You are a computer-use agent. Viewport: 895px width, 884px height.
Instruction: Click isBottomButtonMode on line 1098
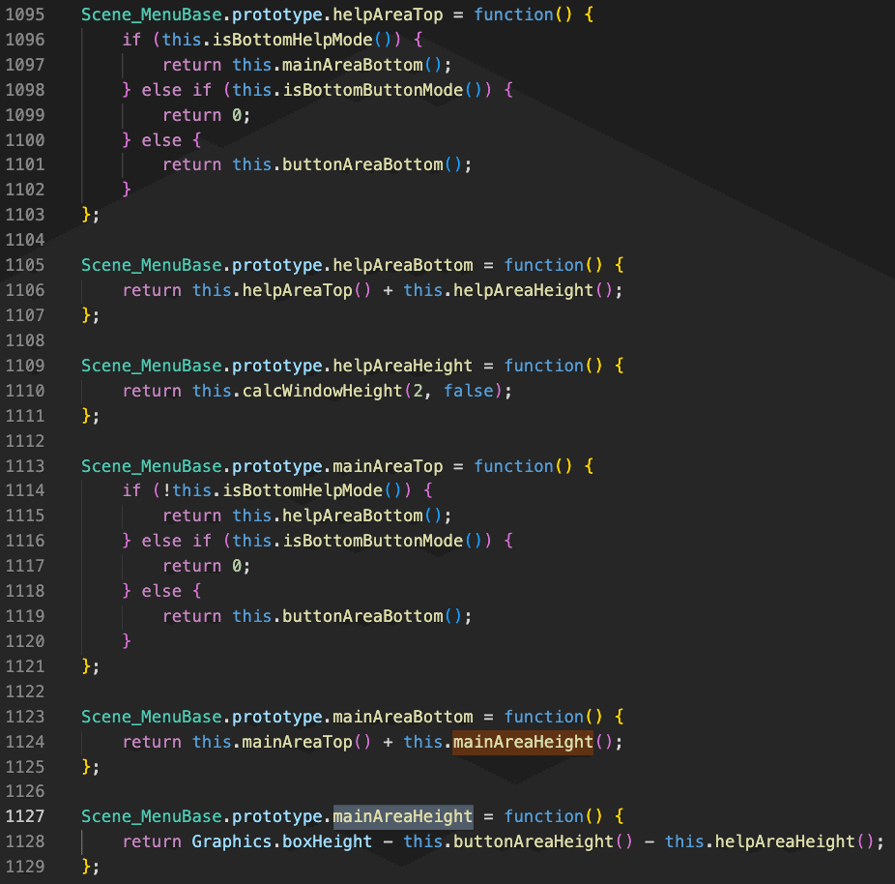(x=373, y=90)
